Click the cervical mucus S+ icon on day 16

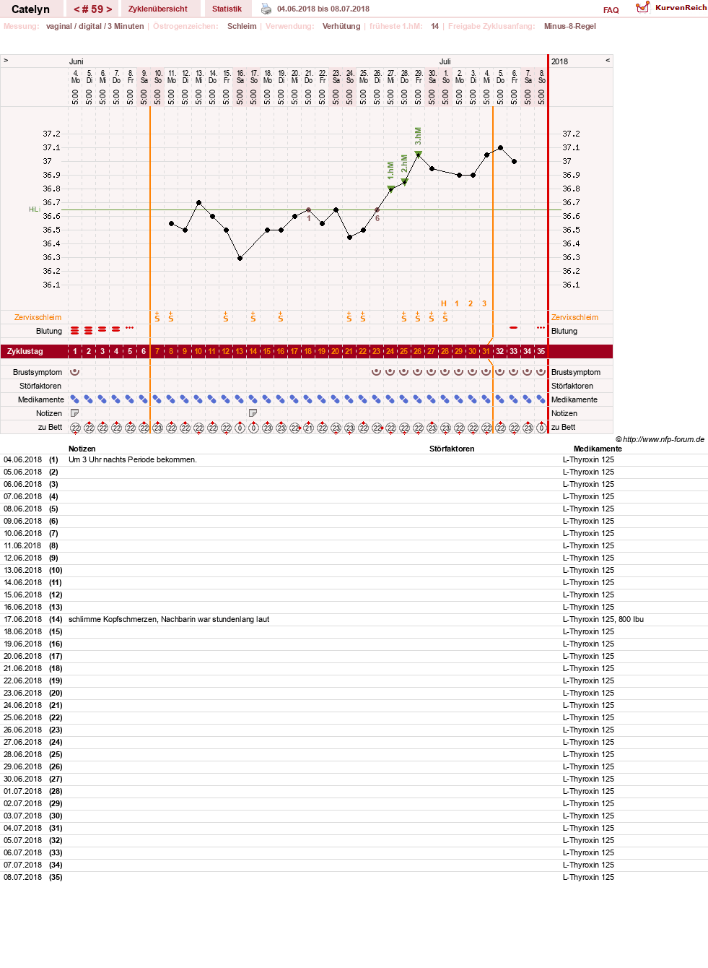coord(280,316)
